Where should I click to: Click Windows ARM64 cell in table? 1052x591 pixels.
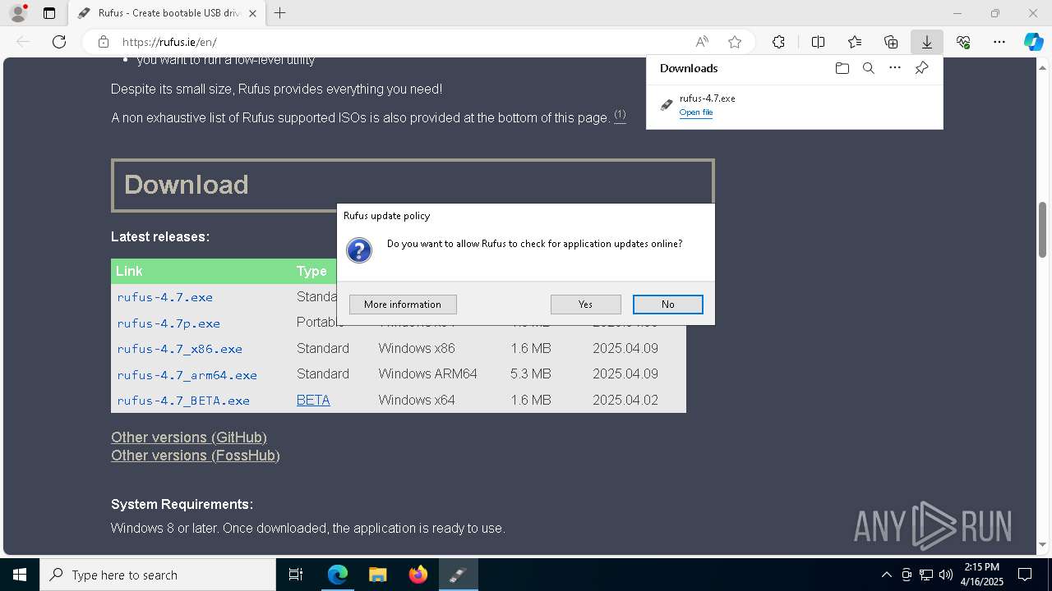(427, 373)
